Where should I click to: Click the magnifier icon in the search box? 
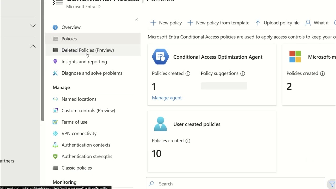coord(151,184)
